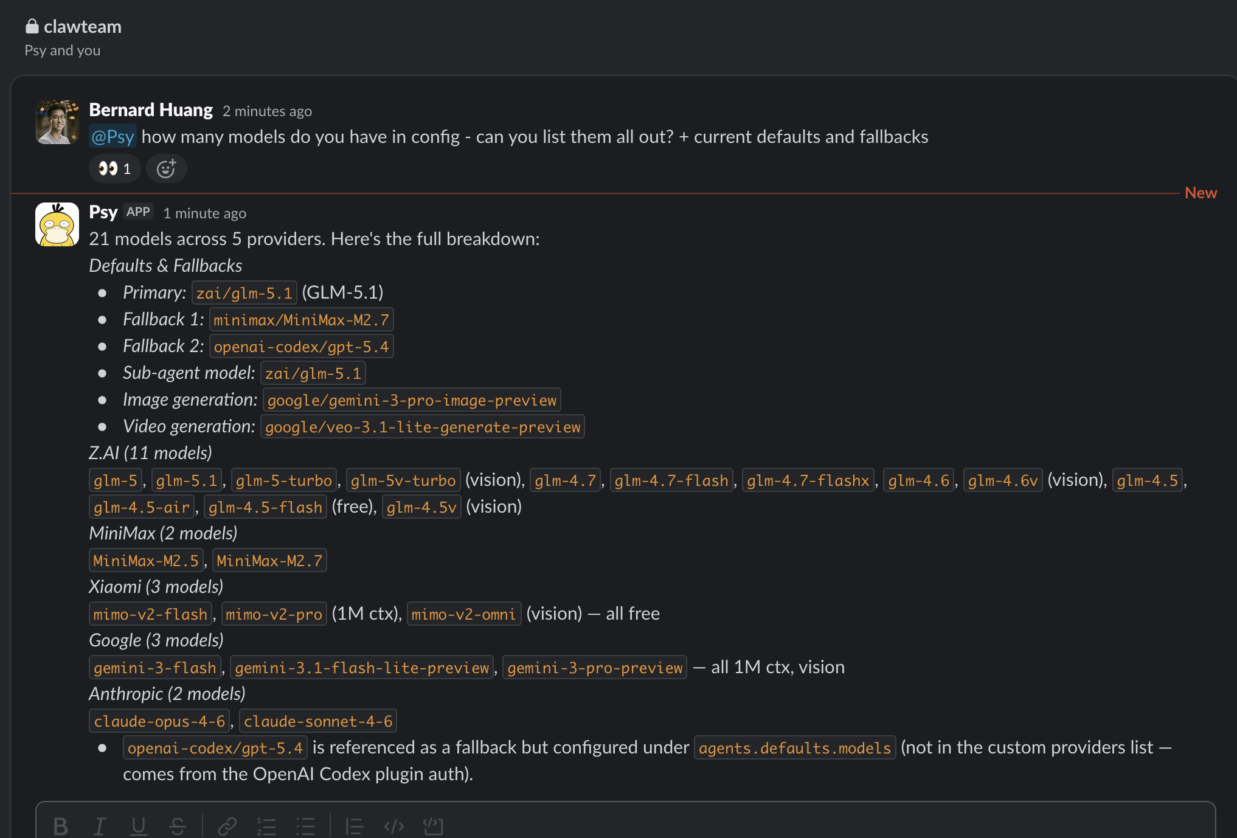The width and height of the screenshot is (1237, 838).
Task: Open the @Psy mention link
Action: pyautogui.click(x=113, y=136)
